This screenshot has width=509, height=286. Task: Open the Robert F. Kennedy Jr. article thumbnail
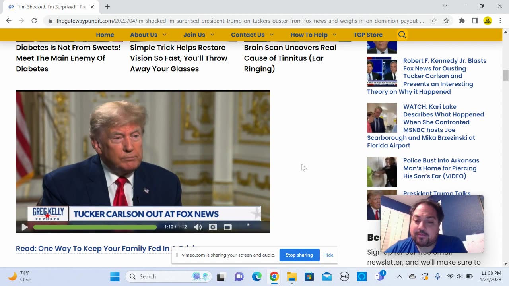(x=382, y=71)
